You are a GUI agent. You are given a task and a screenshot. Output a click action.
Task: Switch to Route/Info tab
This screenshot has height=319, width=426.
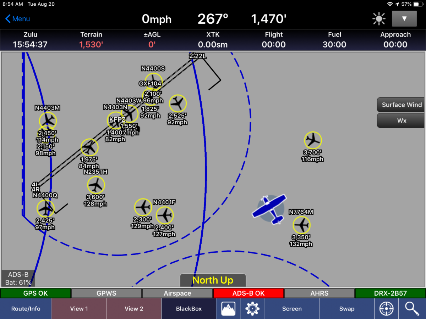click(x=26, y=309)
